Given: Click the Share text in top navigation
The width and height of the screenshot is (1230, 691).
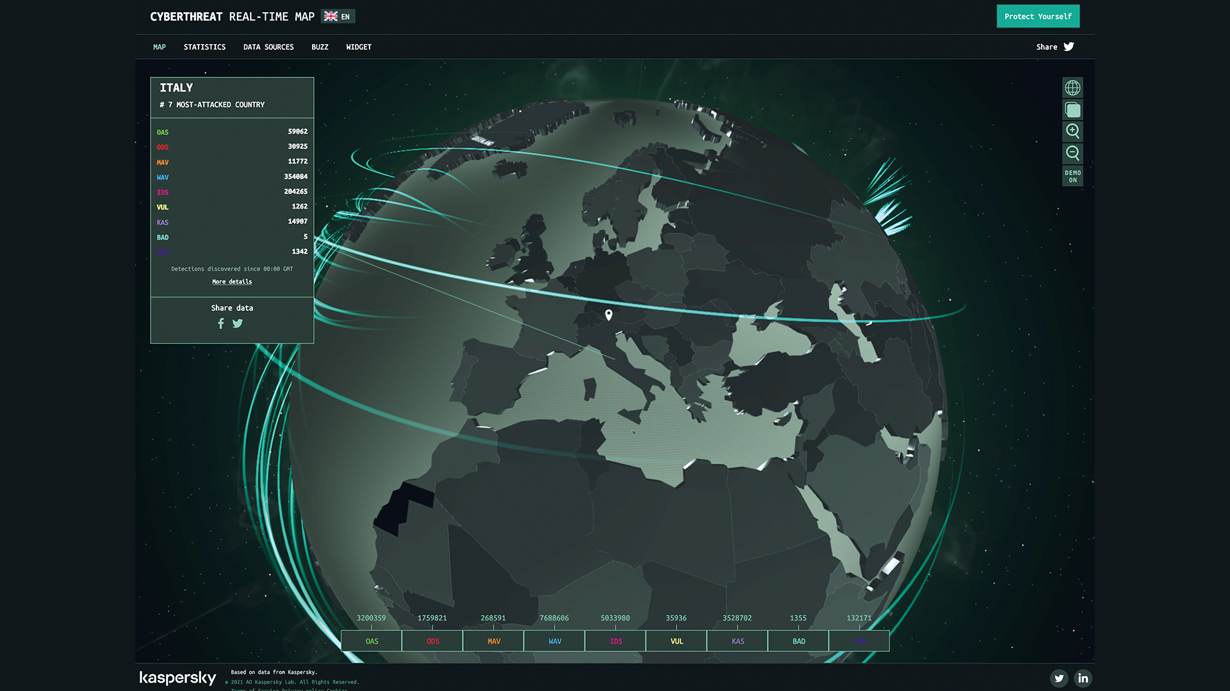Looking at the screenshot, I should 1047,47.
